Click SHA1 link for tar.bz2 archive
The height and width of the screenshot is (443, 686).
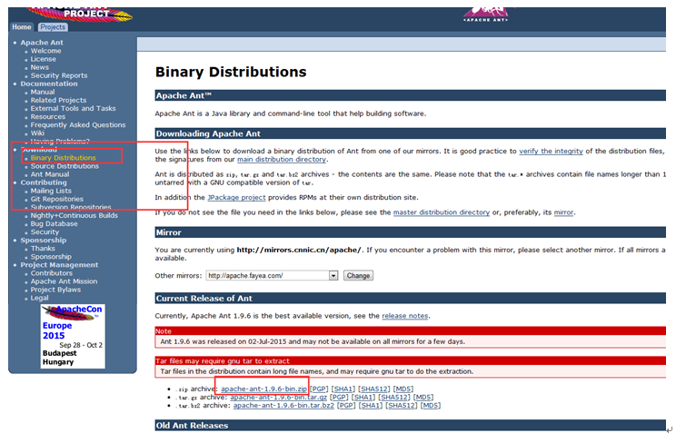[371, 406]
